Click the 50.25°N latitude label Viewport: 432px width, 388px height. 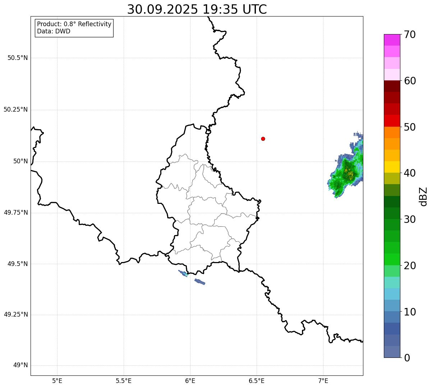click(15, 109)
